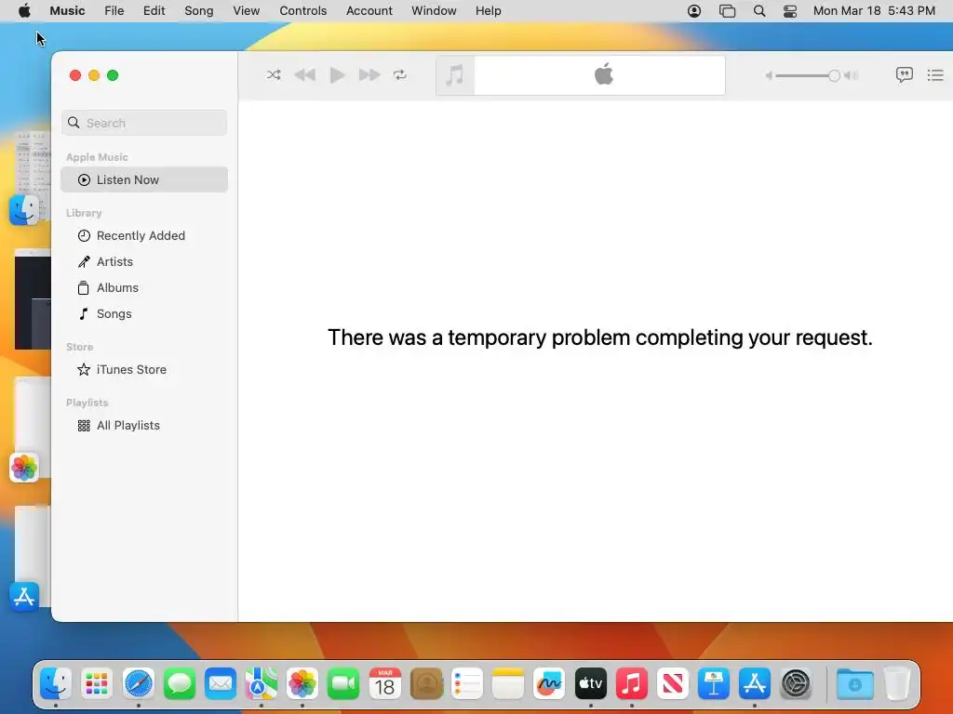Switch to Photos in Stage Manager strip
Viewport: 953px width, 714px height.
point(24,468)
